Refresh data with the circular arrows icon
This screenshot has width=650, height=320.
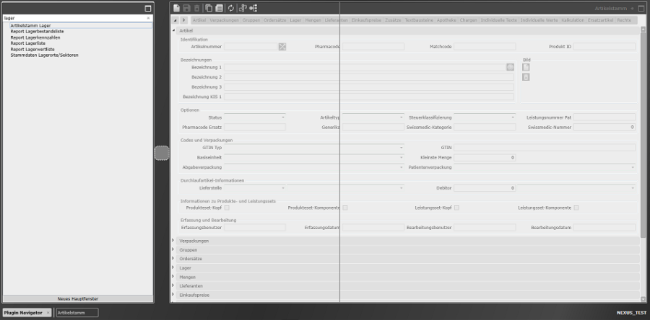(231, 8)
